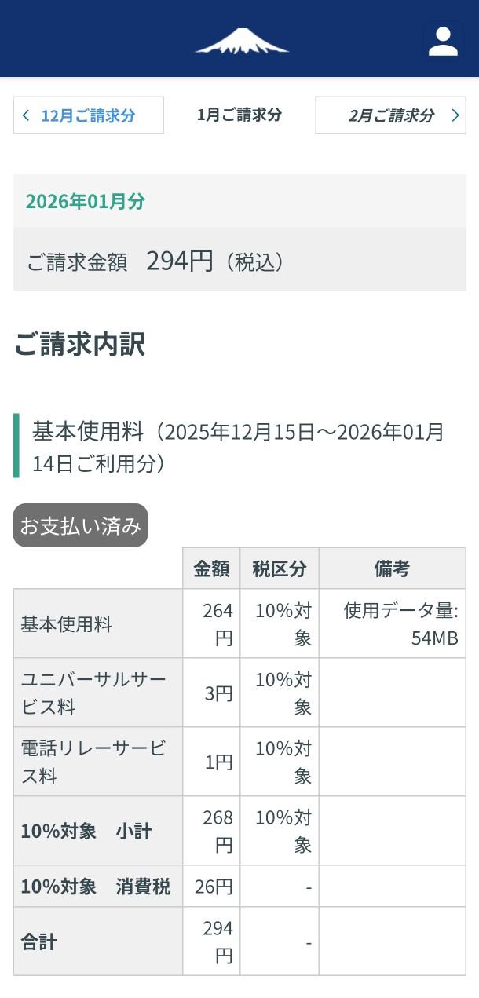Click the 使用データ量 54MB remark cell

[x=400, y=624]
